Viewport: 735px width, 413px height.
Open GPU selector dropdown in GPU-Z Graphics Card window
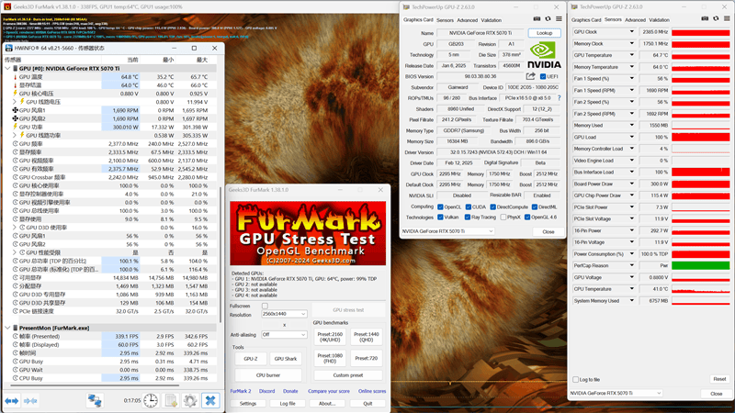coord(447,231)
